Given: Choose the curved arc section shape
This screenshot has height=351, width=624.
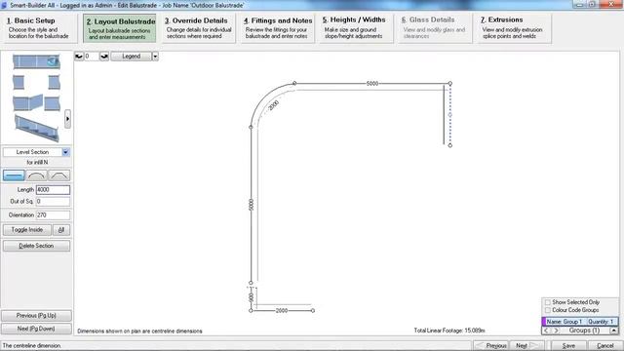Looking at the screenshot, I should click(x=36, y=175).
